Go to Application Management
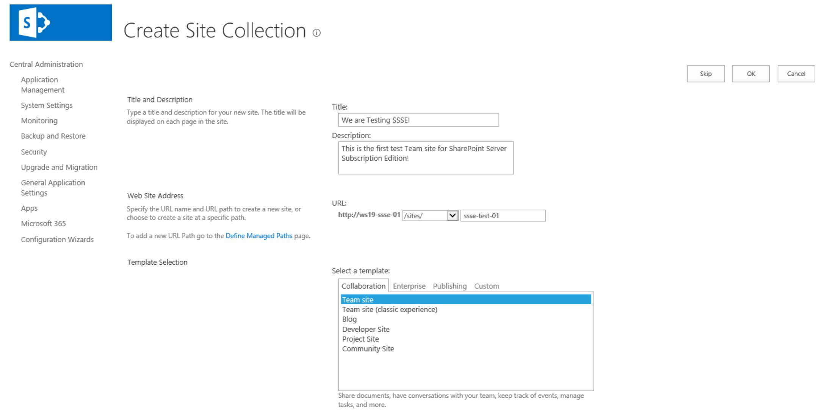This screenshot has width=819, height=414. (x=42, y=85)
